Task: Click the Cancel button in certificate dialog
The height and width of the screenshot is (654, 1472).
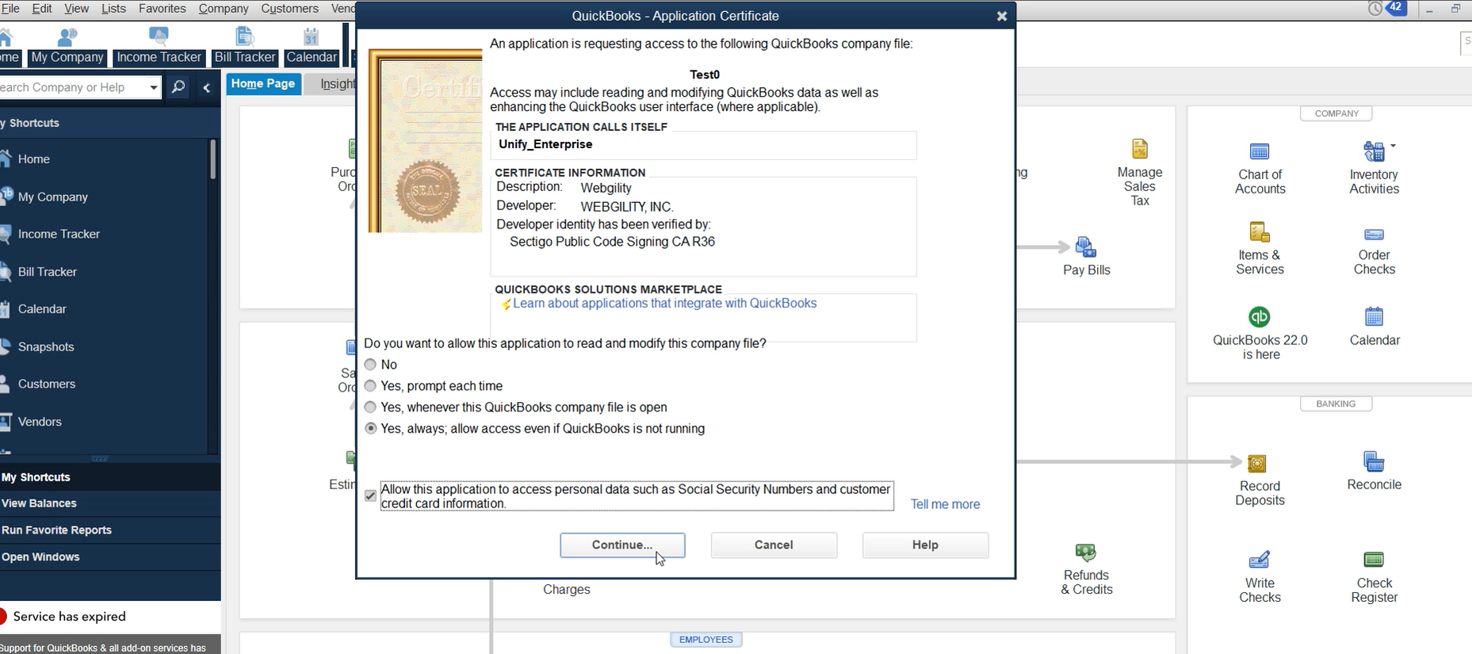Action: point(774,545)
